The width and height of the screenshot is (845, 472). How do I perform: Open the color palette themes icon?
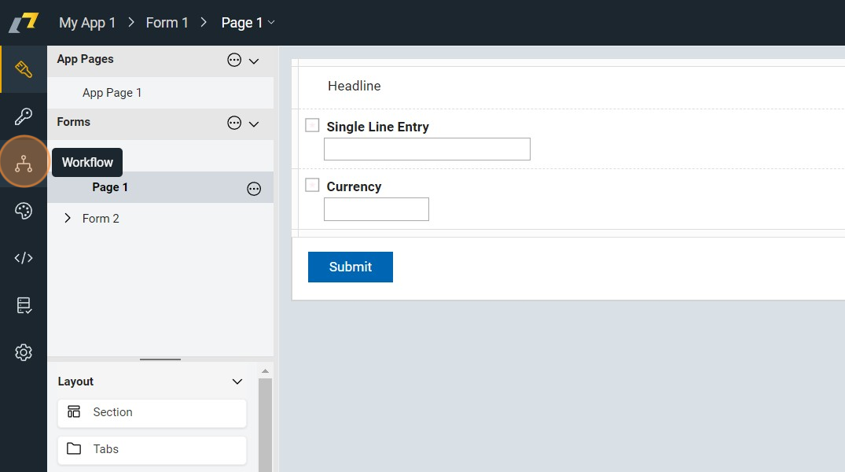(24, 210)
